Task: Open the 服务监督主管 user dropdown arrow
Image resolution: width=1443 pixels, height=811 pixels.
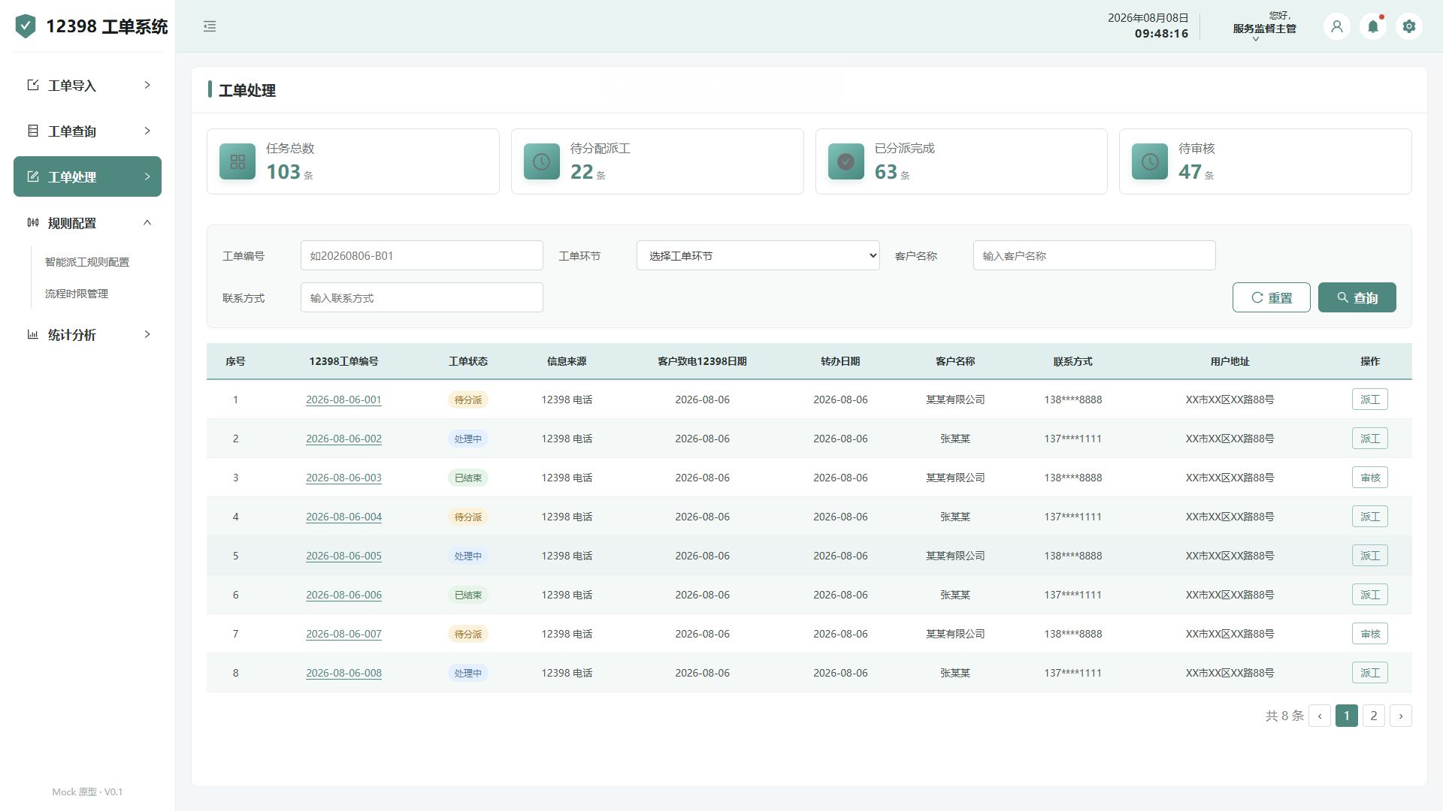Action: [1256, 39]
